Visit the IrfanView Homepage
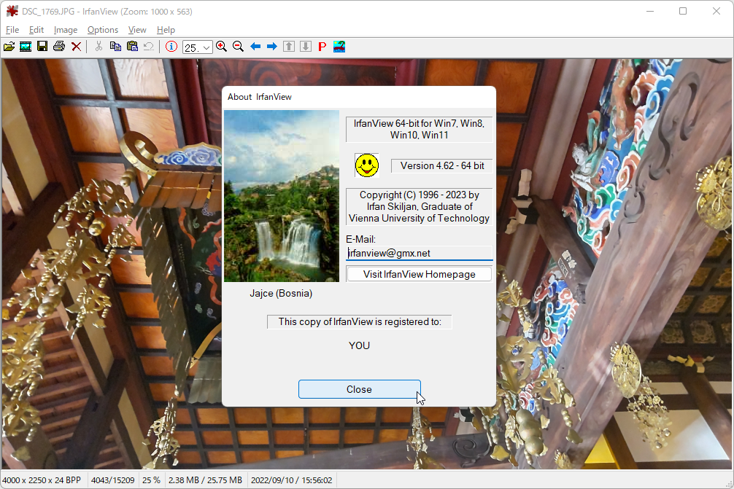 pos(419,274)
